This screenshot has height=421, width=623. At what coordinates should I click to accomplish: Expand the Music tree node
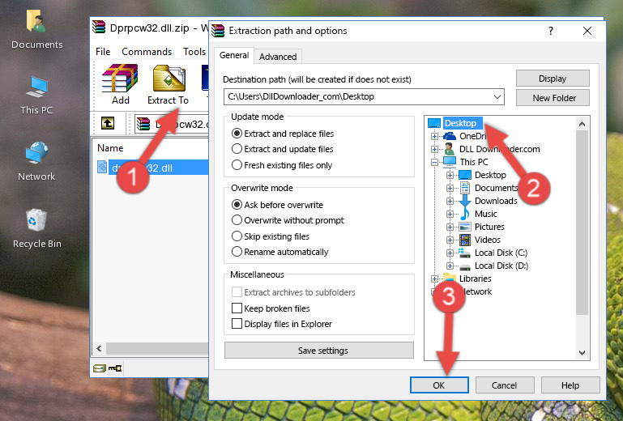[450, 214]
